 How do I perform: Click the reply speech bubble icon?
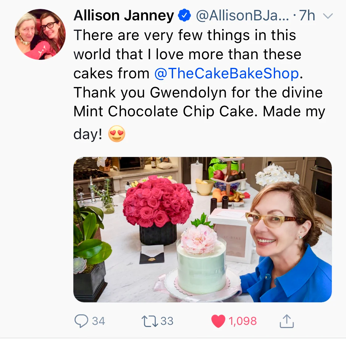click(x=81, y=321)
